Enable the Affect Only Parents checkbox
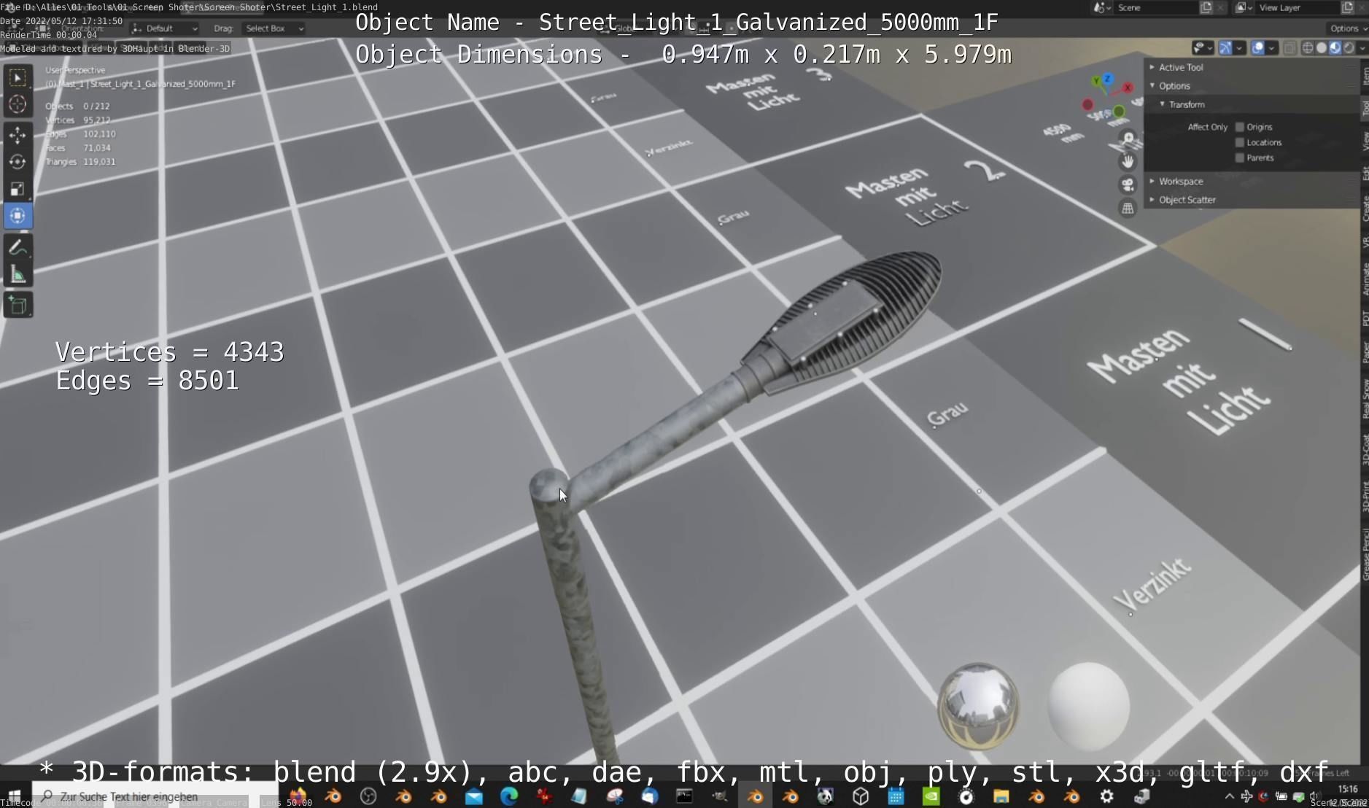 pyautogui.click(x=1239, y=158)
